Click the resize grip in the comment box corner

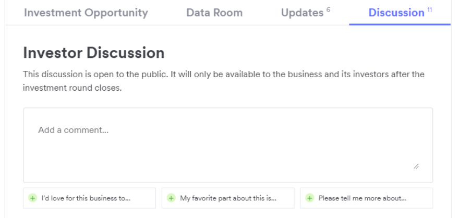(416, 166)
